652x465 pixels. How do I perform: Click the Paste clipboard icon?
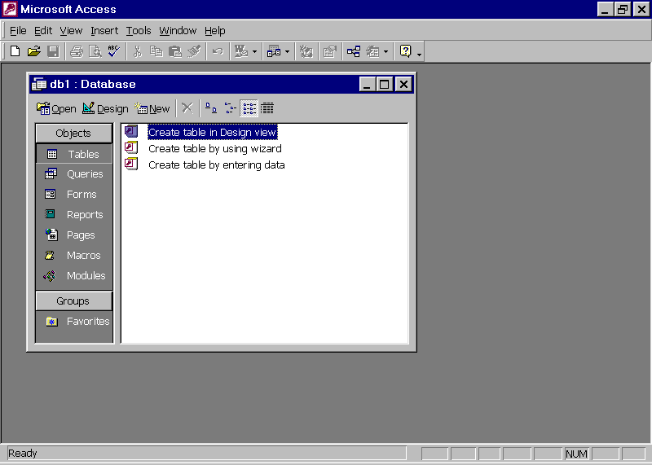click(174, 51)
